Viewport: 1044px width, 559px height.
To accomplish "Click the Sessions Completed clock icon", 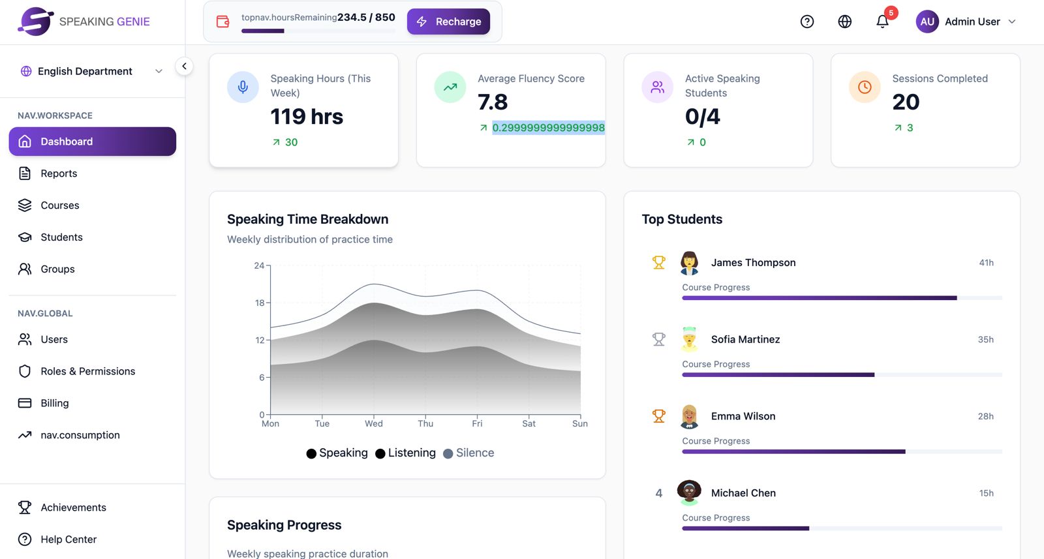I will click(865, 87).
